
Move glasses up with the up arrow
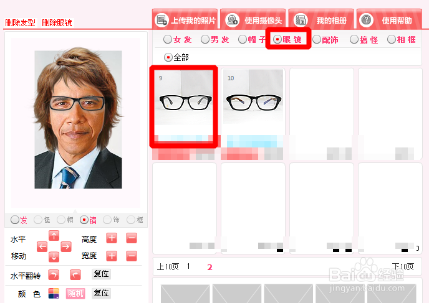coord(54,236)
